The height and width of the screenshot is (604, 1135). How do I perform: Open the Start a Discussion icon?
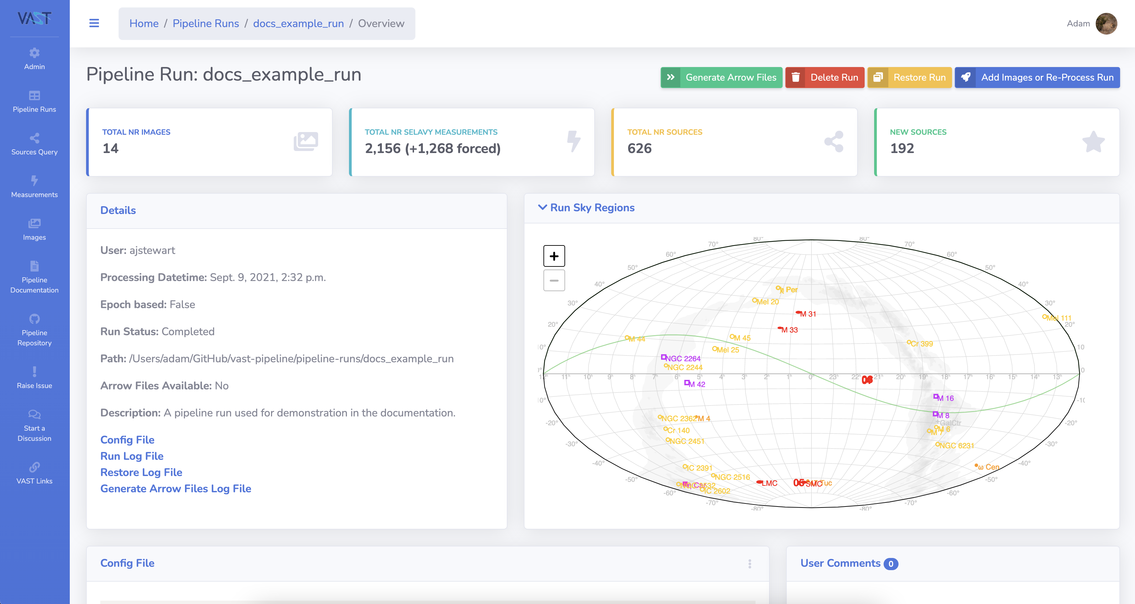coord(34,414)
